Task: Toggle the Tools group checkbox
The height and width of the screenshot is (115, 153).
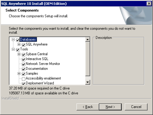Action: 18,50
